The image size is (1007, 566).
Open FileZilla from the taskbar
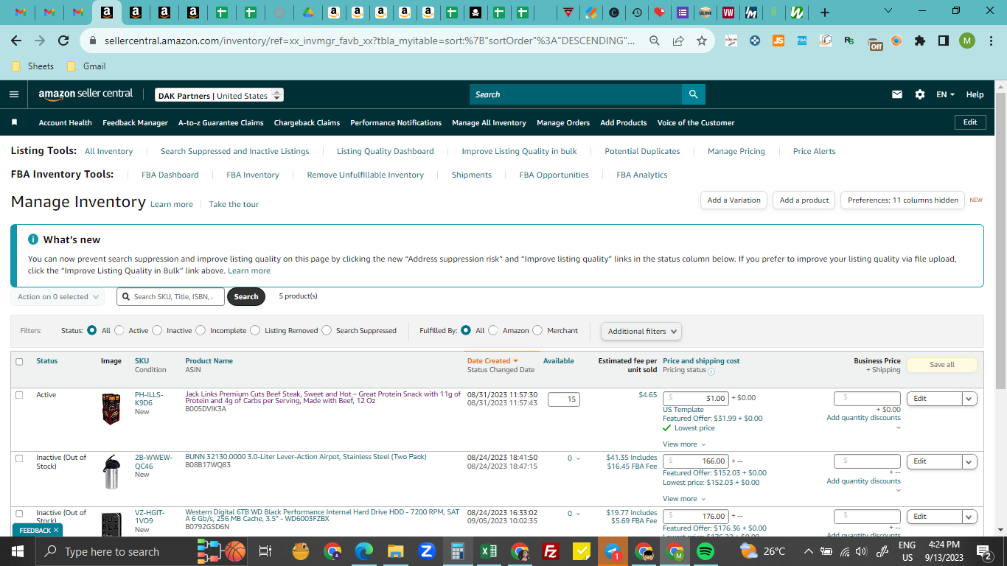coord(550,551)
